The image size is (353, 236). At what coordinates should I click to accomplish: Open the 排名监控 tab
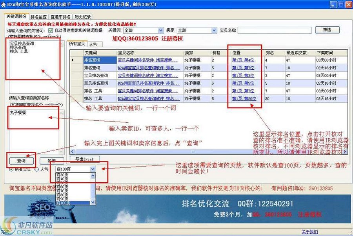tap(39, 17)
